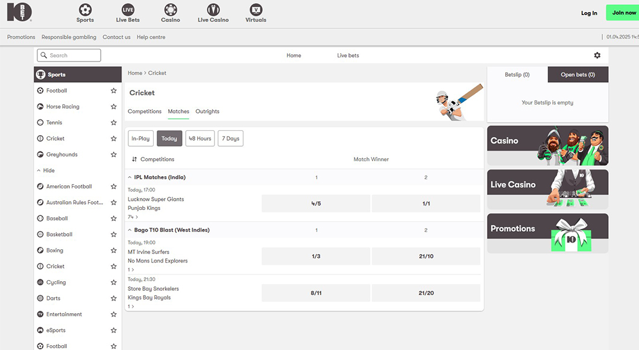
Task: Open the Live Casino promo banner
Action: (x=548, y=189)
